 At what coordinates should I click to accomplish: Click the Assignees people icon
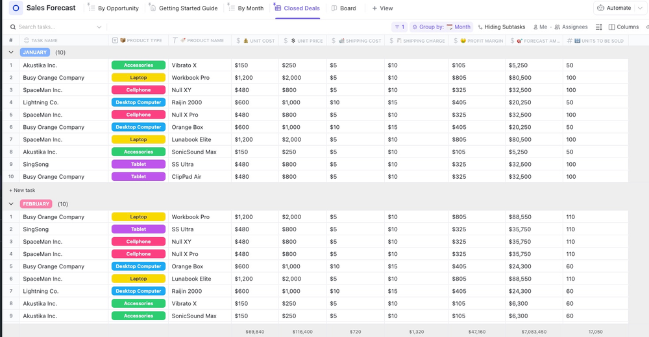[x=556, y=27]
